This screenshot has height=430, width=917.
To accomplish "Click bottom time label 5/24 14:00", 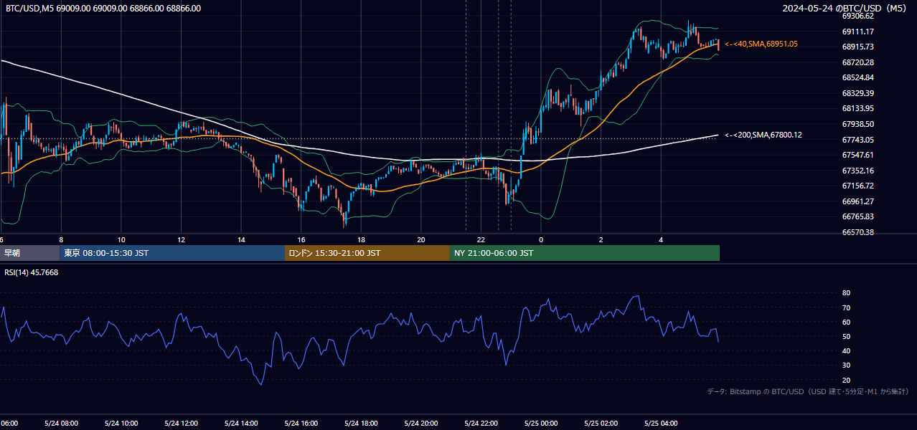I will [x=241, y=423].
